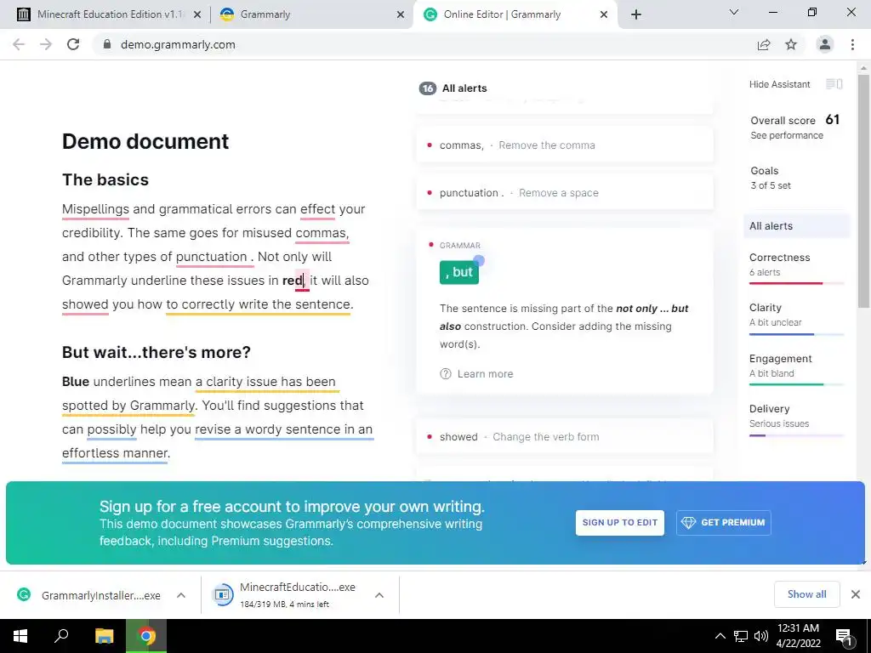This screenshot has width=871, height=653.
Task: Filter by Correctness alerts
Action: pyautogui.click(x=796, y=267)
